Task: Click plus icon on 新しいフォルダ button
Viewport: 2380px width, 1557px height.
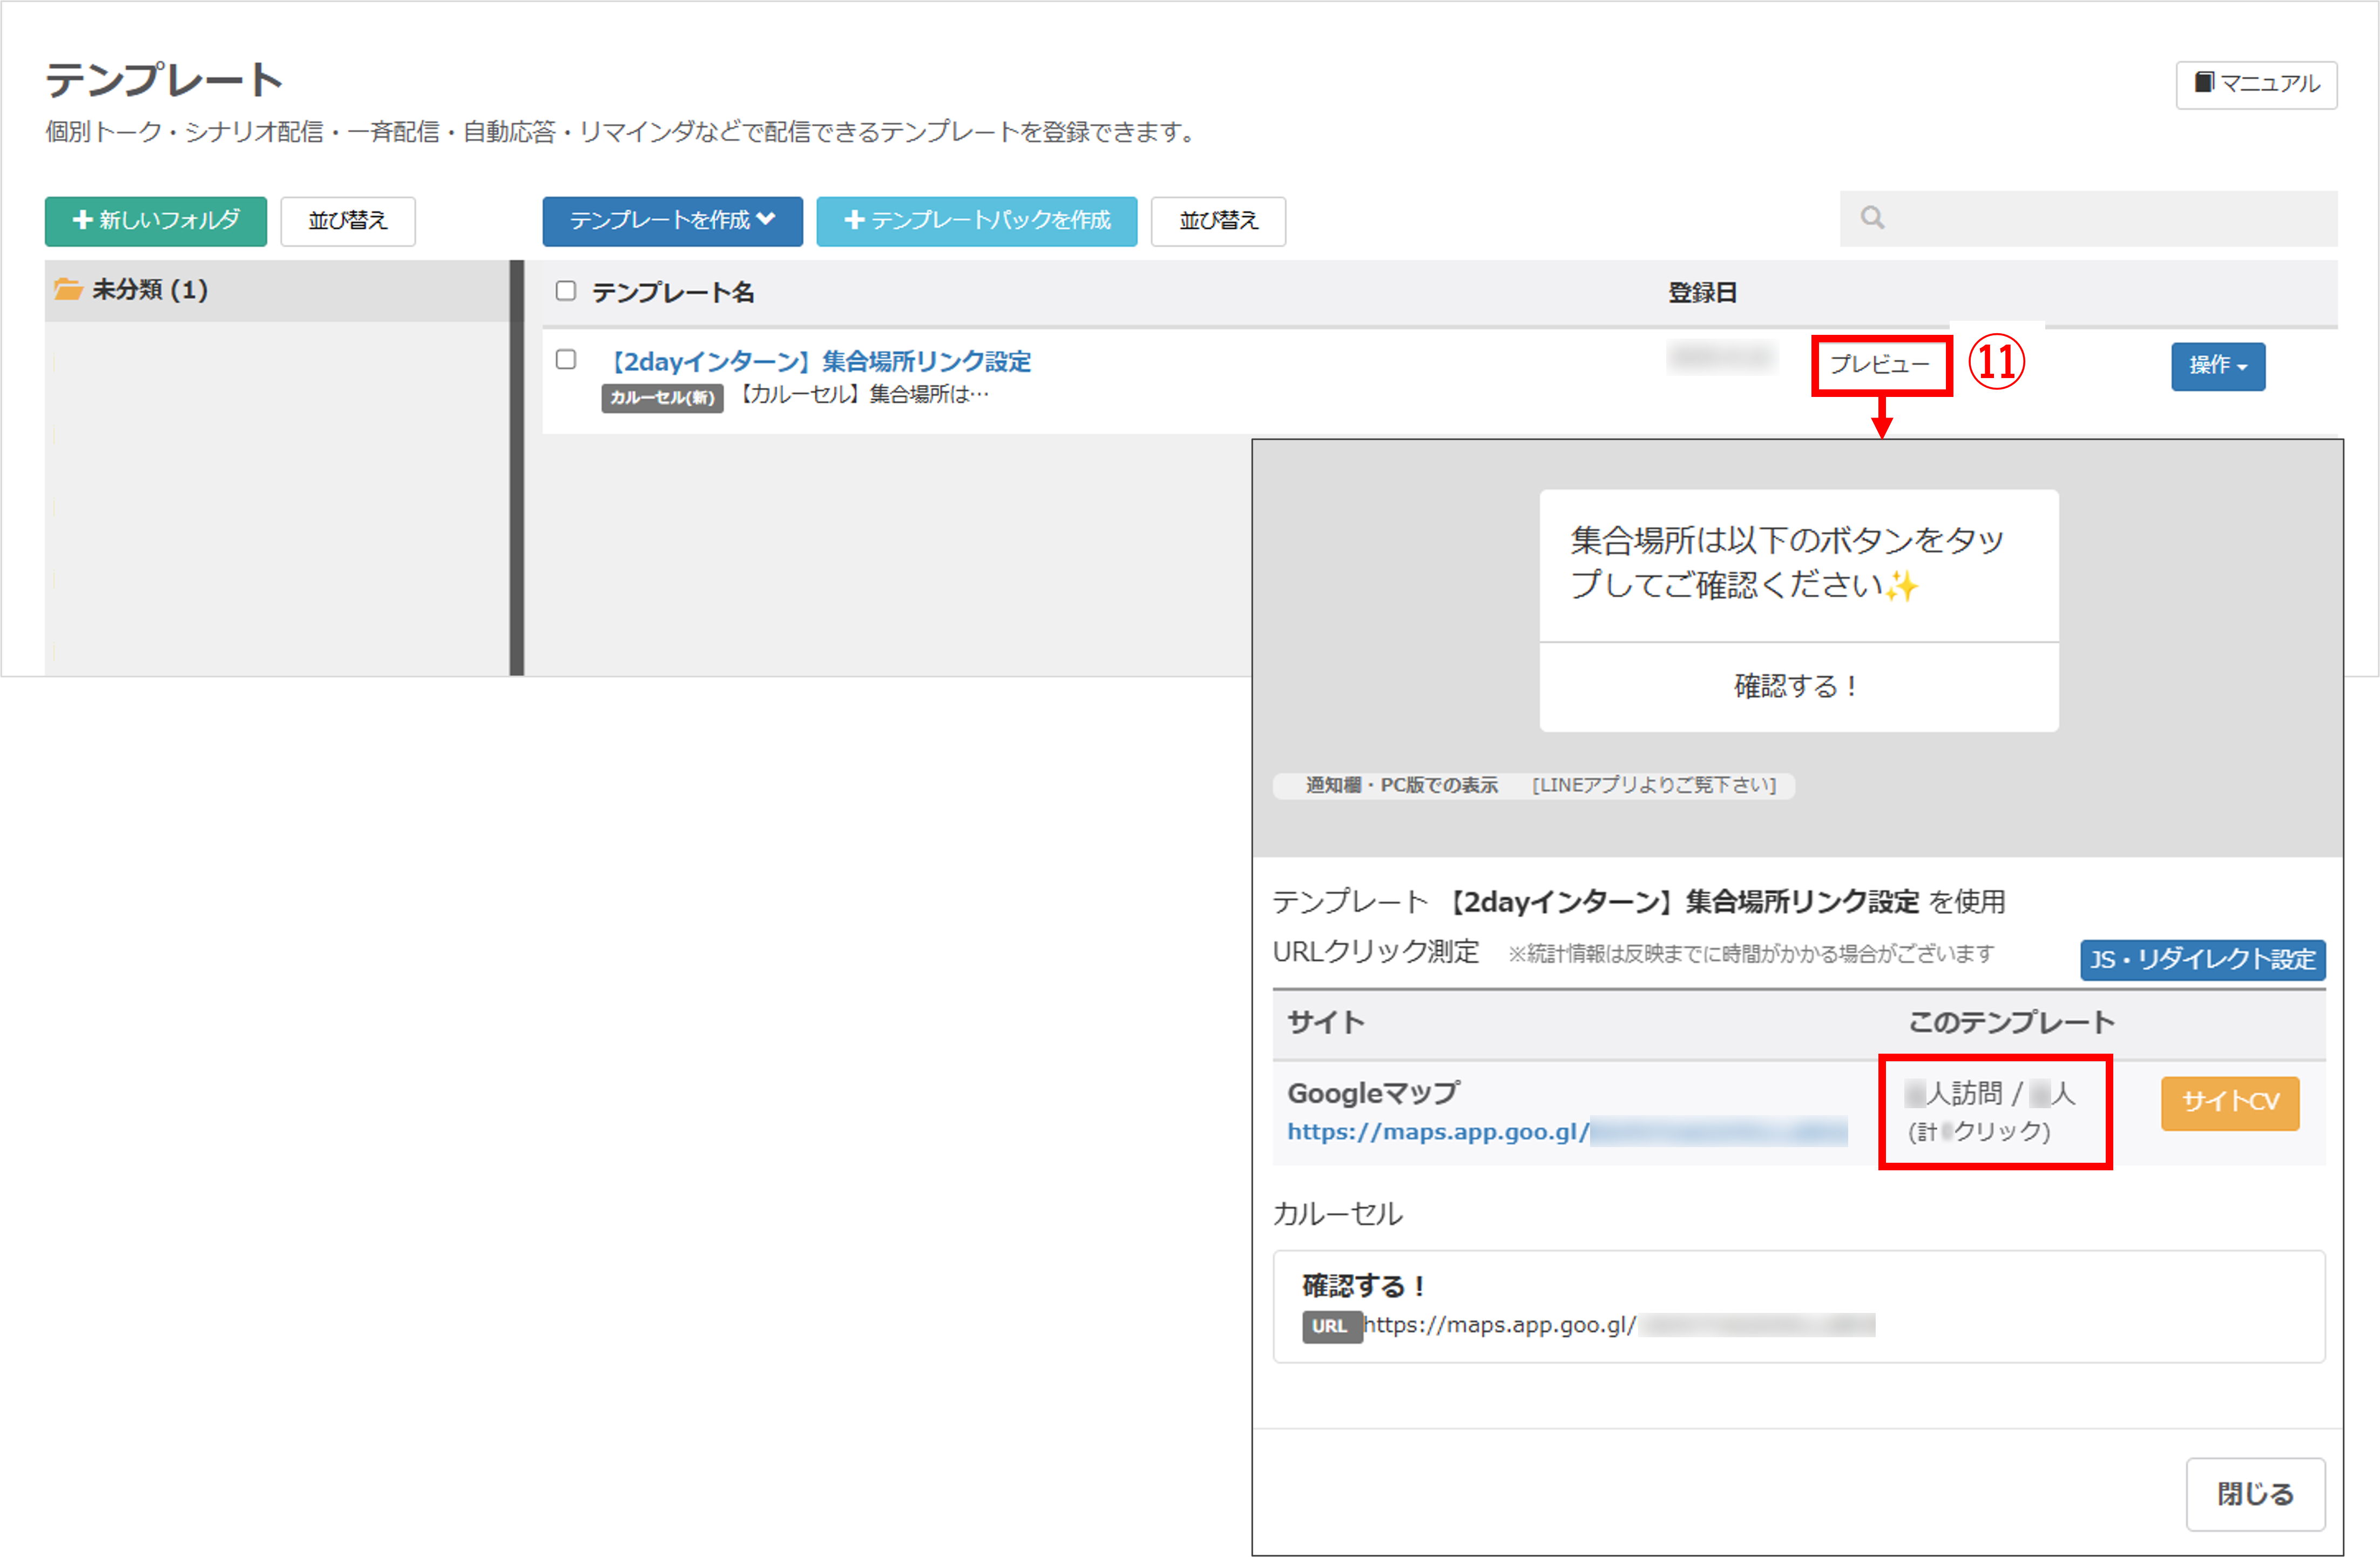Action: (83, 220)
